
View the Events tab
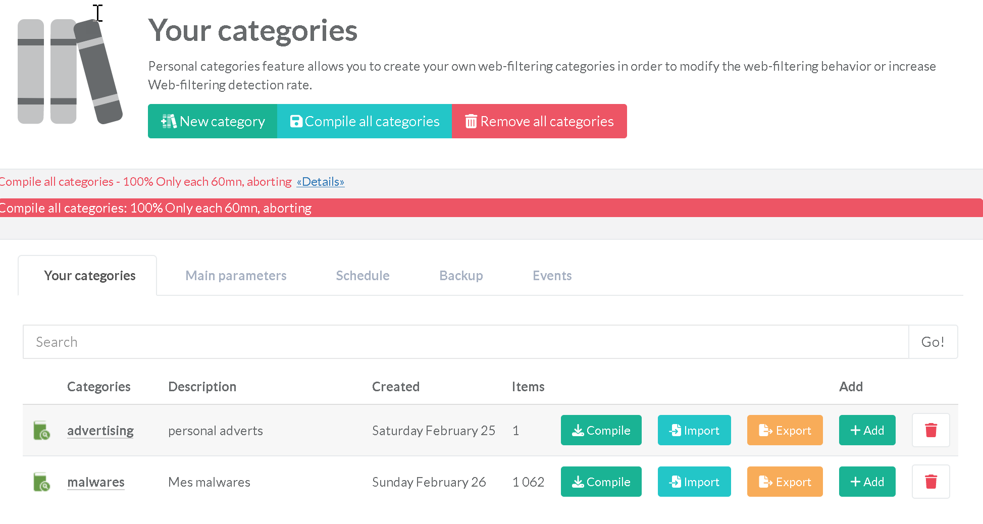[x=552, y=276]
